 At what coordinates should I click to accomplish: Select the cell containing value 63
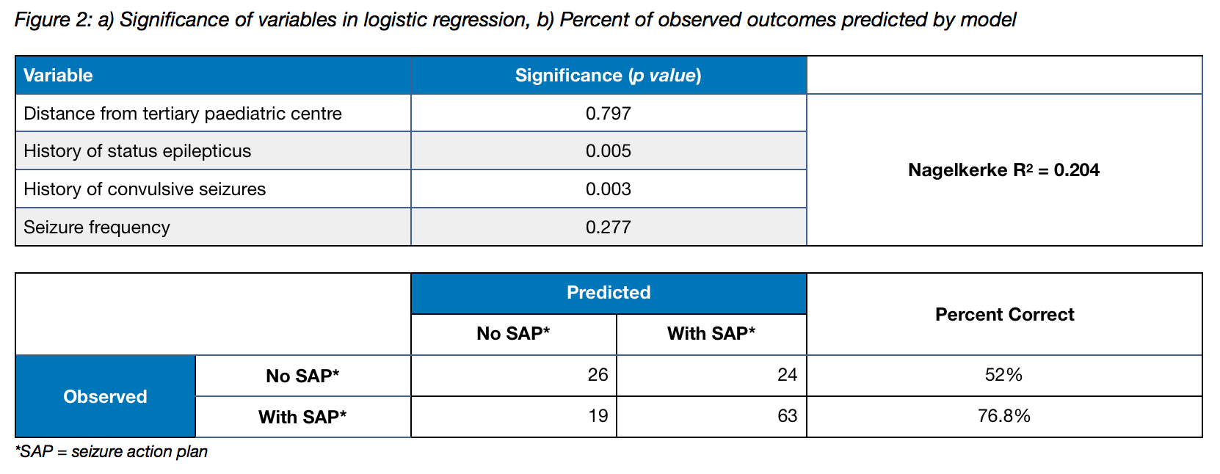(787, 416)
